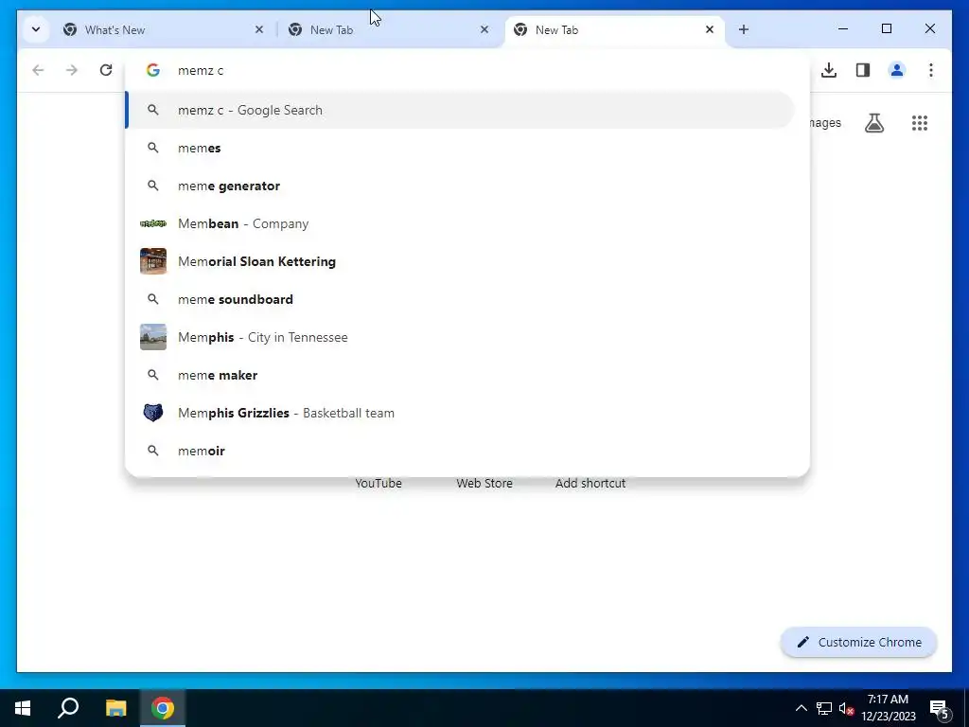Toggle the side panel icon
The height and width of the screenshot is (727, 969).
tap(863, 70)
